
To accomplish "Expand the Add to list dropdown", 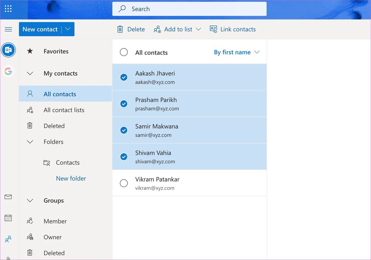I will click(x=198, y=29).
